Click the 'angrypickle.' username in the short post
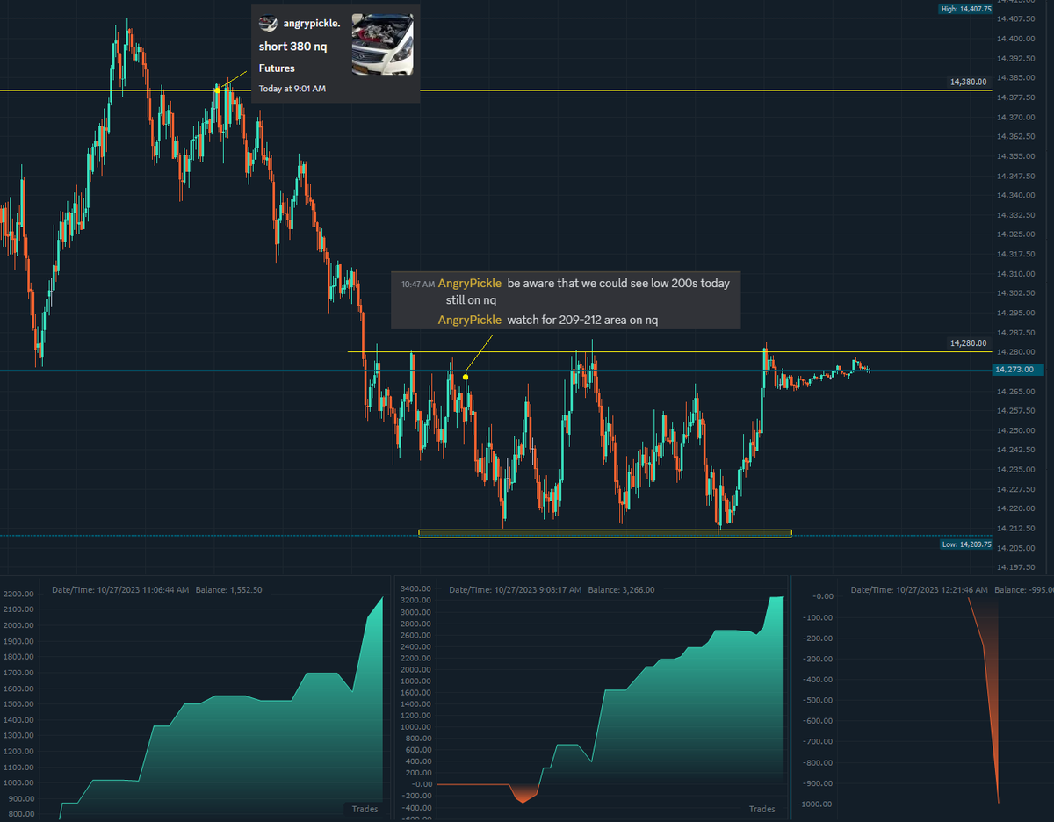The image size is (1054, 822). click(x=312, y=23)
